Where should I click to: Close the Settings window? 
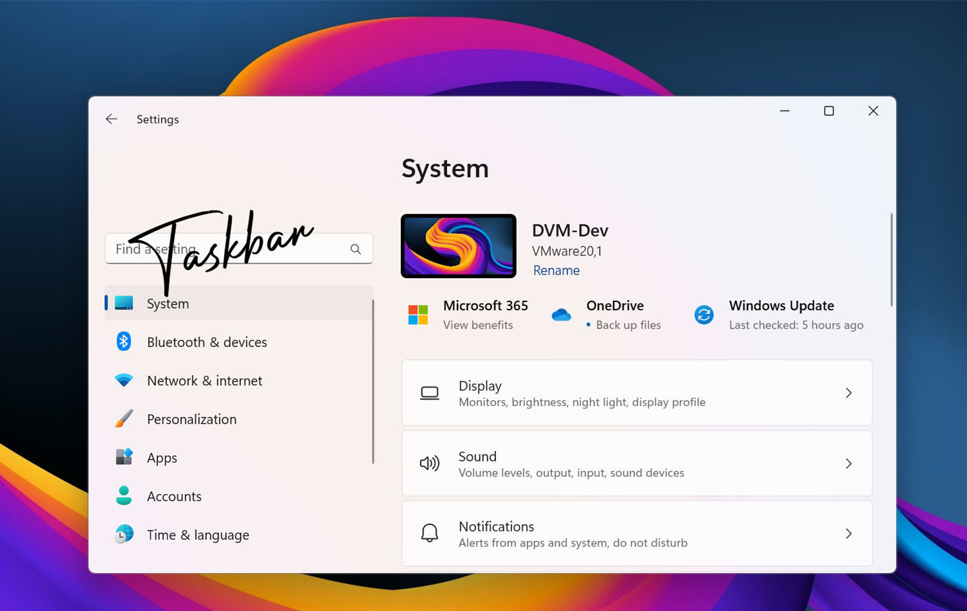(873, 111)
